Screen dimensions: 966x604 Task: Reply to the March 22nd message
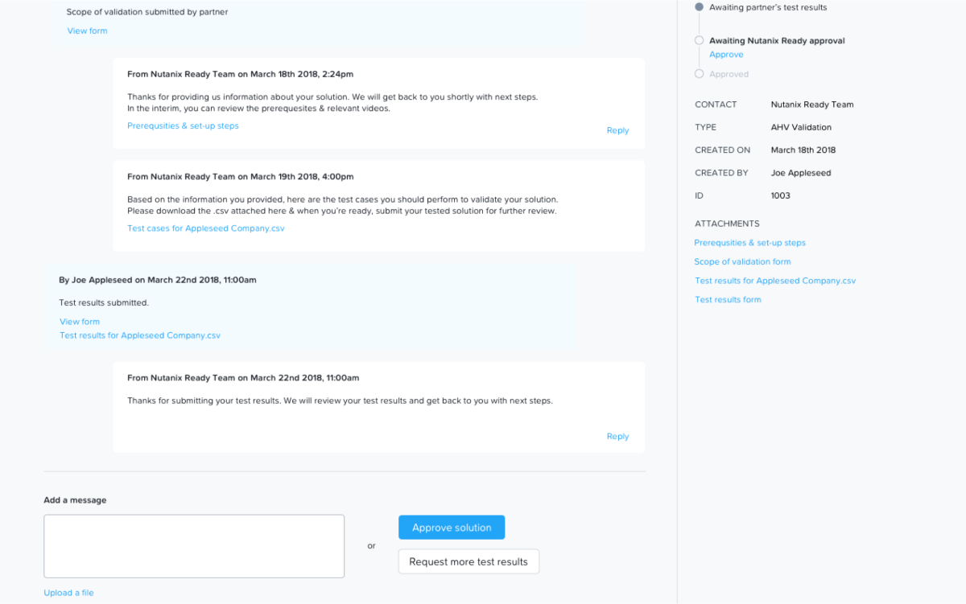pos(617,435)
